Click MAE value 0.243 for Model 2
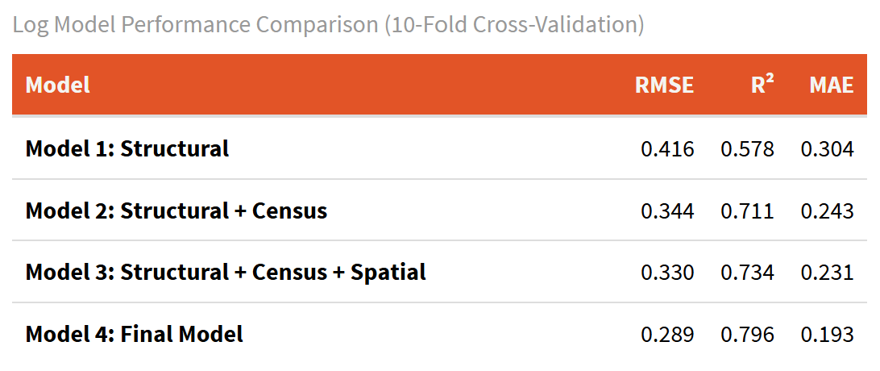880x371 pixels. (x=827, y=211)
